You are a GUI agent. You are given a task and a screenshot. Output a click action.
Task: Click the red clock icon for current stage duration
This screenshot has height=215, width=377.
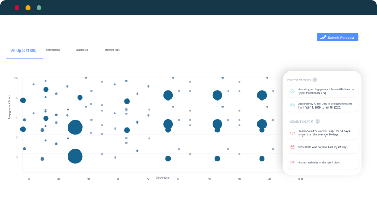point(292,132)
